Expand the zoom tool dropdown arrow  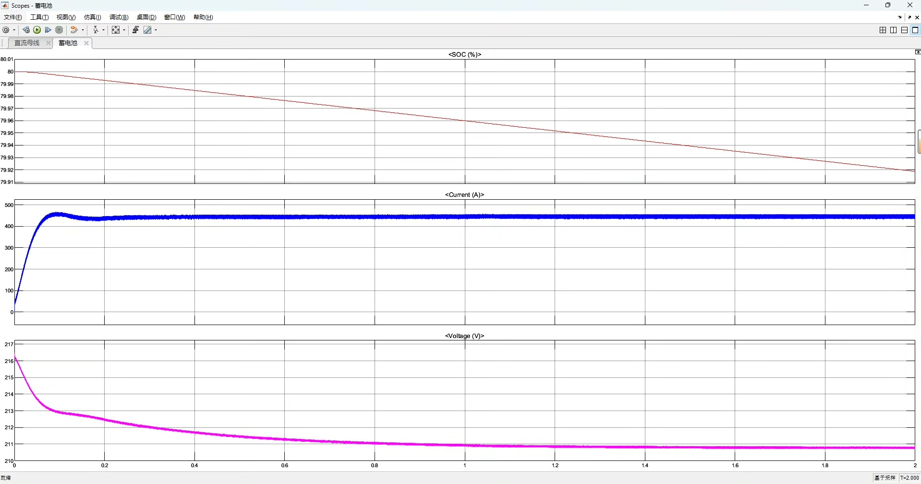pyautogui.click(x=104, y=30)
